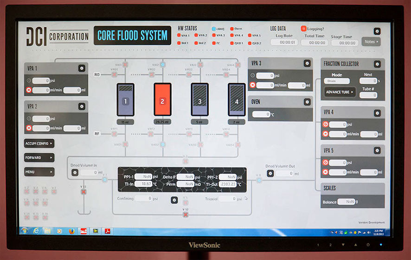Open Firefox from the Windows taskbar
Image resolution: width=411 pixels, height=260 pixels.
tap(71, 230)
